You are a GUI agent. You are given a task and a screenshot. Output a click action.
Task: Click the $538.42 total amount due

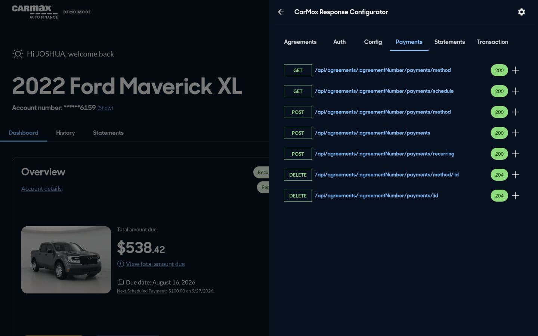tap(141, 248)
